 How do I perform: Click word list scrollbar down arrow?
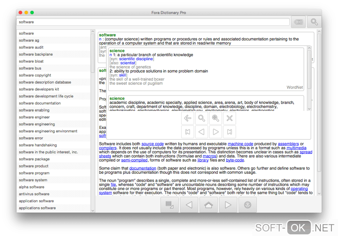click(93, 211)
